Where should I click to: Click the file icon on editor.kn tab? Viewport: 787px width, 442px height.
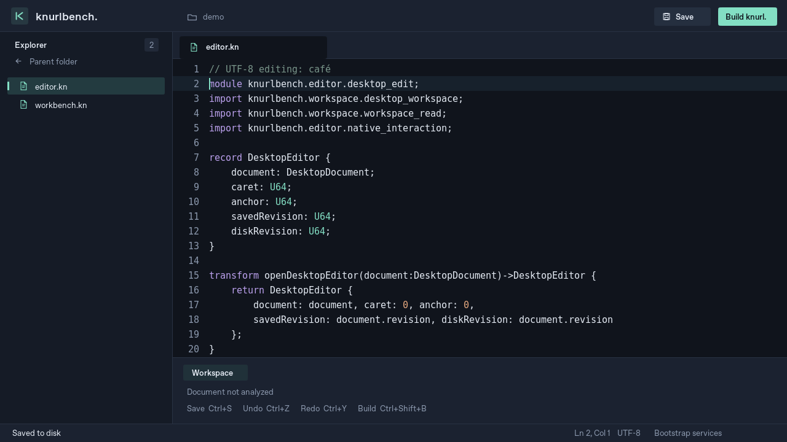tap(194, 47)
